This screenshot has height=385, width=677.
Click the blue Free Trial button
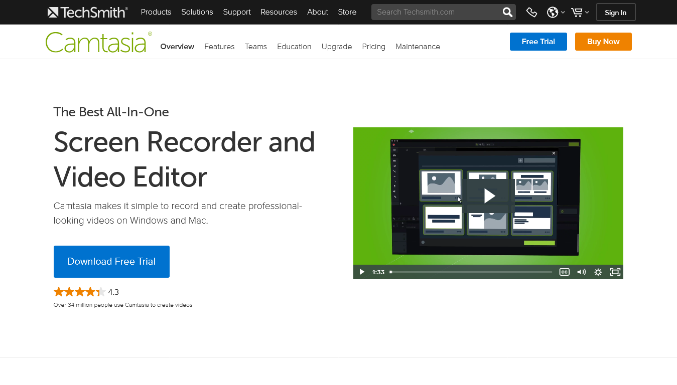click(538, 42)
